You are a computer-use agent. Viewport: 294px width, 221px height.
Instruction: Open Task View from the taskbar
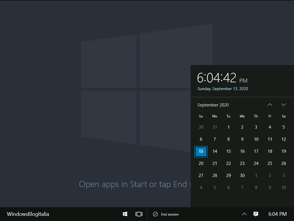point(139,214)
